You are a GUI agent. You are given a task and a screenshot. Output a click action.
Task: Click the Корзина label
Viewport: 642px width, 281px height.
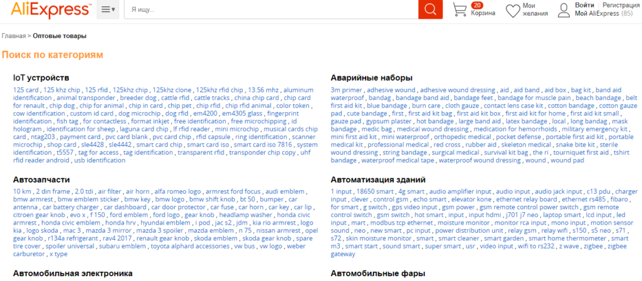click(483, 13)
